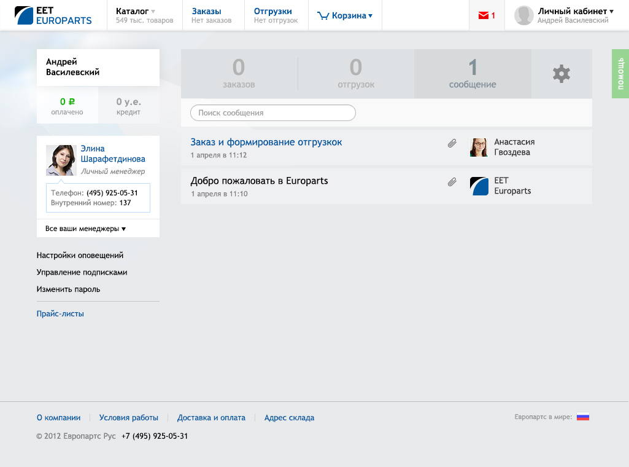This screenshot has height=467, width=629.
Task: Click the Russian flag icon in footer
Action: pyautogui.click(x=582, y=417)
